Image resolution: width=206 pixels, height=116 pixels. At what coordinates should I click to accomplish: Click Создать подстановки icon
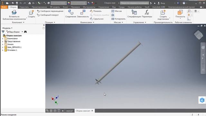[163, 12]
